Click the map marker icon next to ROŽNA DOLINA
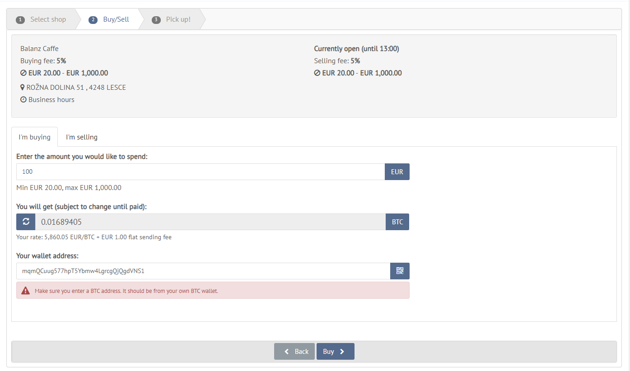The width and height of the screenshot is (630, 371). (x=23, y=87)
